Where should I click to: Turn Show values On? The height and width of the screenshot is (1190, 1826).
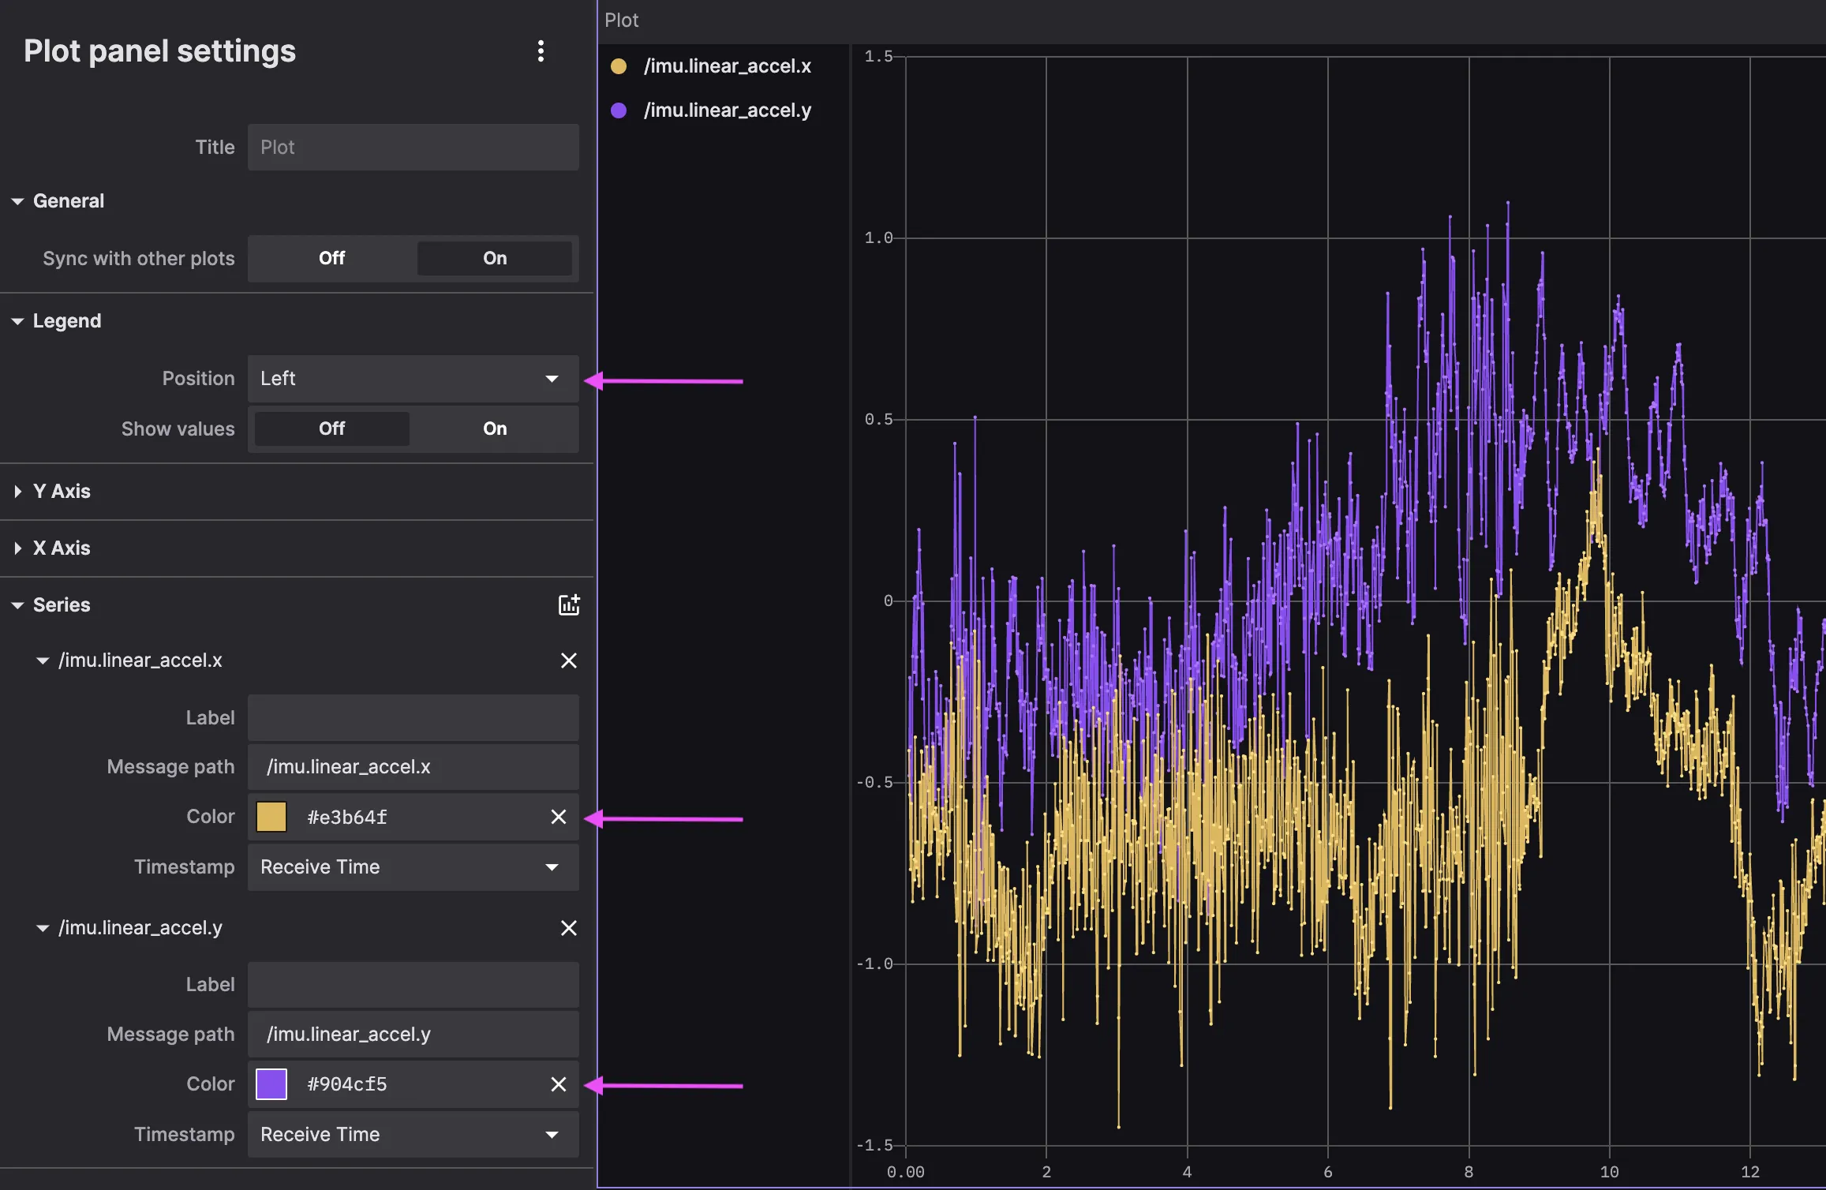tap(495, 428)
